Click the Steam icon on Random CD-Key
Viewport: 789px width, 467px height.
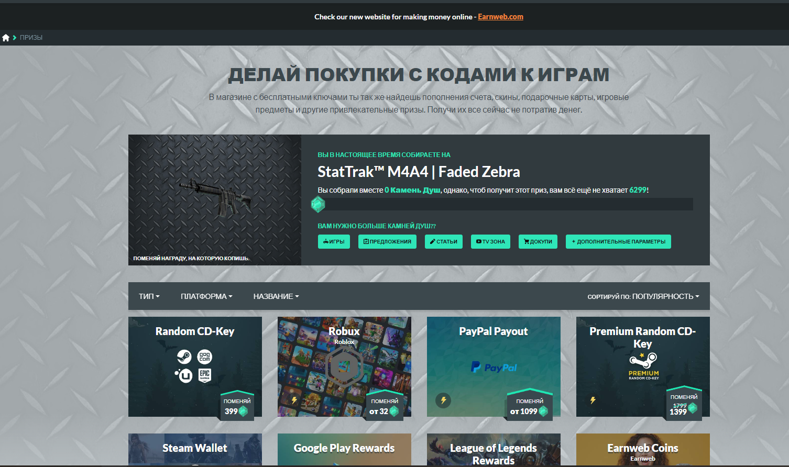coord(184,357)
